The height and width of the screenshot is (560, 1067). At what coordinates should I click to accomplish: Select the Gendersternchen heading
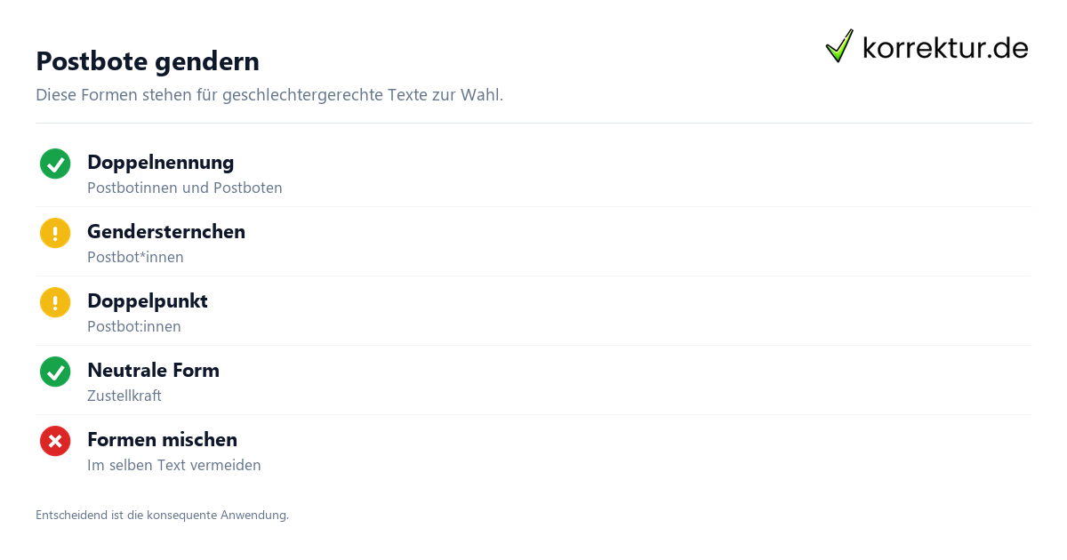166,231
